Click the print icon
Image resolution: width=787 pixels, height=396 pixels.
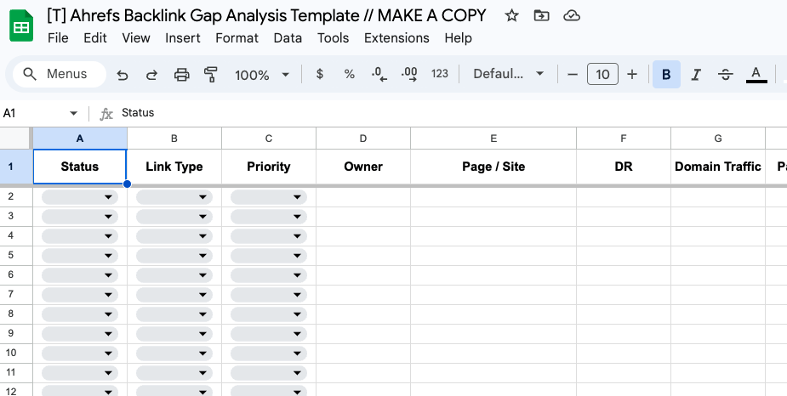tap(181, 75)
